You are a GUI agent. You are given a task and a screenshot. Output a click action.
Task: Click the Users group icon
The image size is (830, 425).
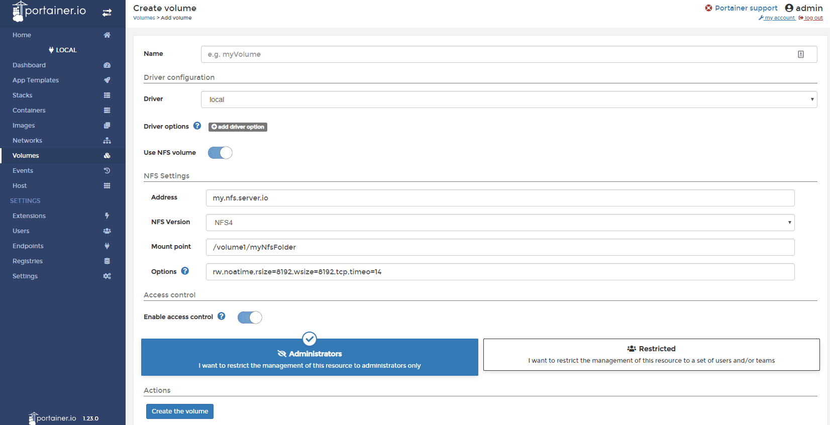(x=107, y=231)
